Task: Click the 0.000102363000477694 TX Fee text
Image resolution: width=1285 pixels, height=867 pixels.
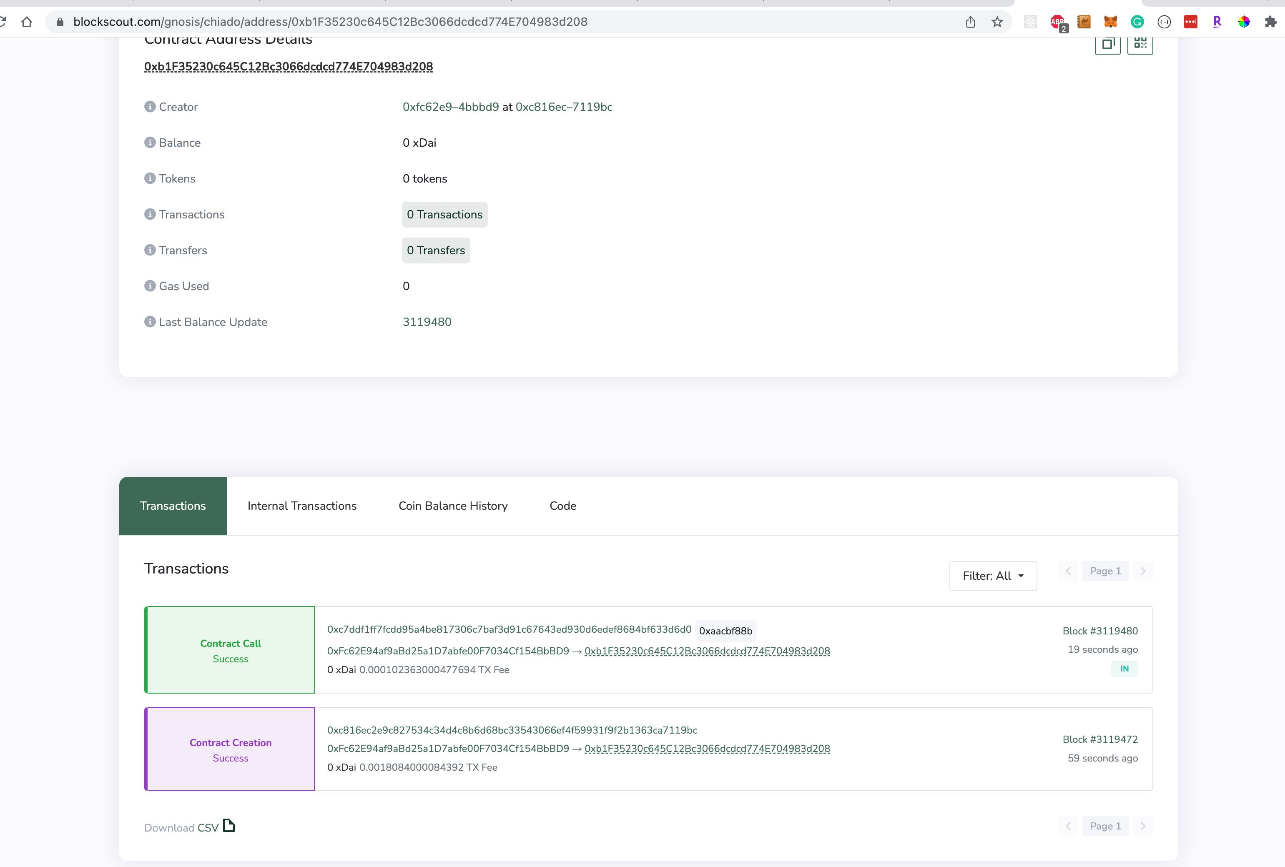Action: pyautogui.click(x=434, y=669)
